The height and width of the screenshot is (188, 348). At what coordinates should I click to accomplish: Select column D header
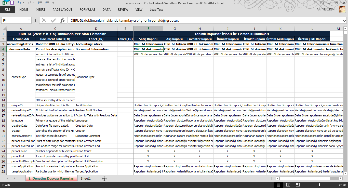pos(96,29)
